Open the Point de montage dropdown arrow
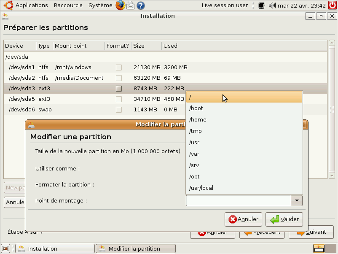 [x=297, y=201]
